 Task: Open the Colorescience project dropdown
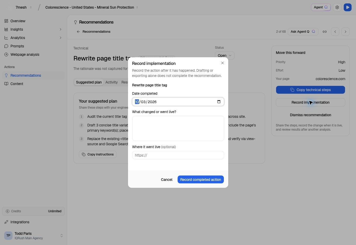click(x=92, y=7)
